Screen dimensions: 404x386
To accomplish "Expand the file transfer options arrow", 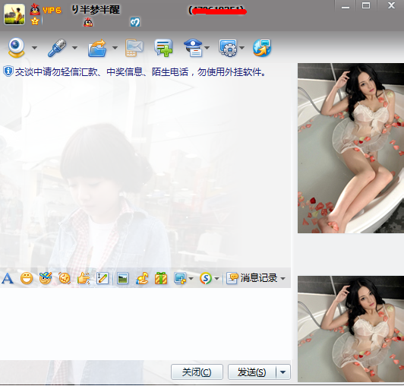I will point(115,48).
